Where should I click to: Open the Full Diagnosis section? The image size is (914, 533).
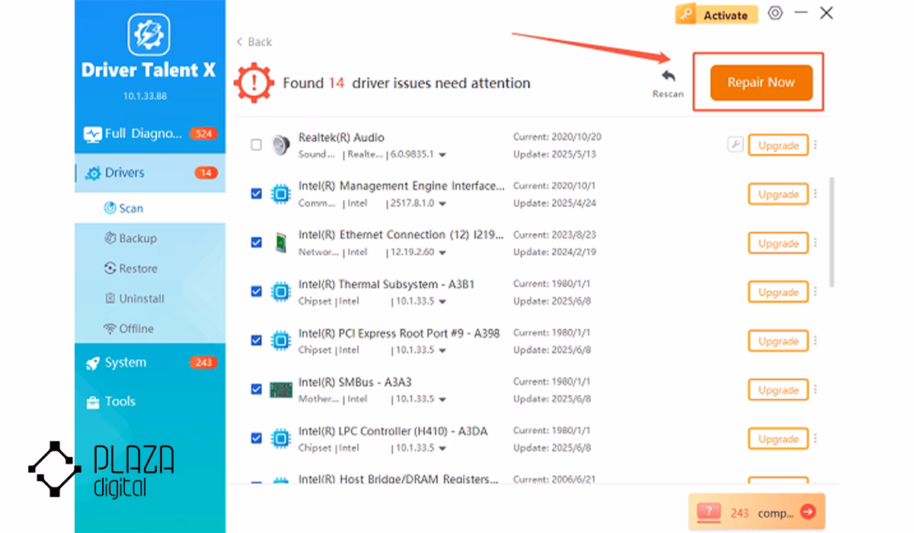tap(150, 134)
